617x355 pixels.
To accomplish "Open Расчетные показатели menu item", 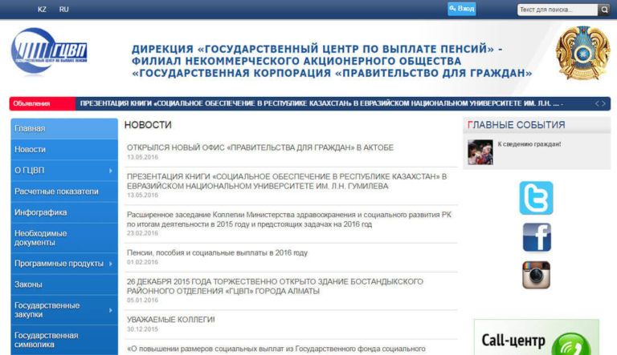I will (56, 192).
